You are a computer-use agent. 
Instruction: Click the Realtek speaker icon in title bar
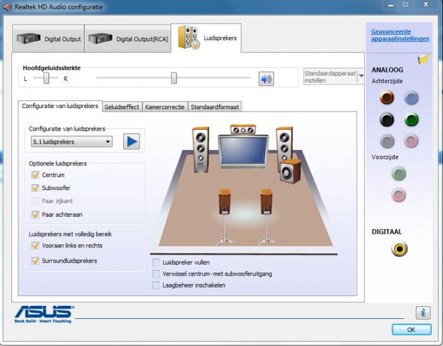[x=7, y=6]
